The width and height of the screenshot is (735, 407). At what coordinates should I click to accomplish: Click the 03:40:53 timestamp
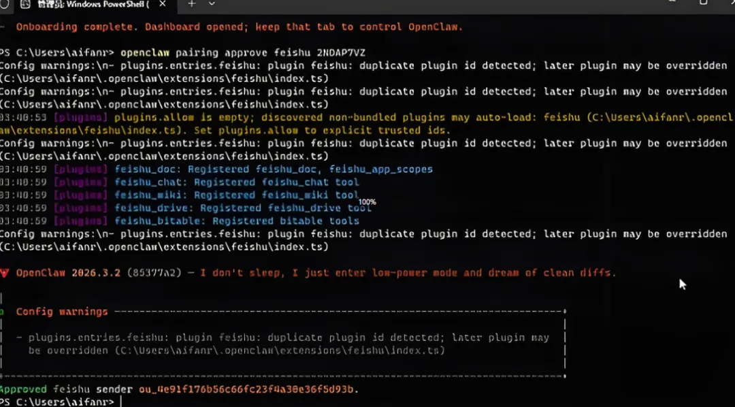point(23,117)
